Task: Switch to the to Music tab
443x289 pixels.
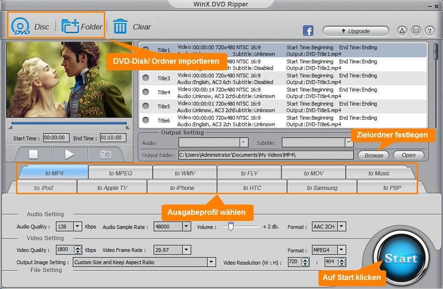Action: (379, 173)
